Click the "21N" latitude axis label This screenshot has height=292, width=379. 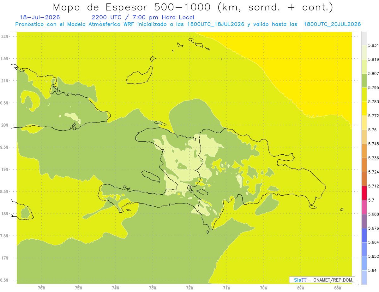5,81
